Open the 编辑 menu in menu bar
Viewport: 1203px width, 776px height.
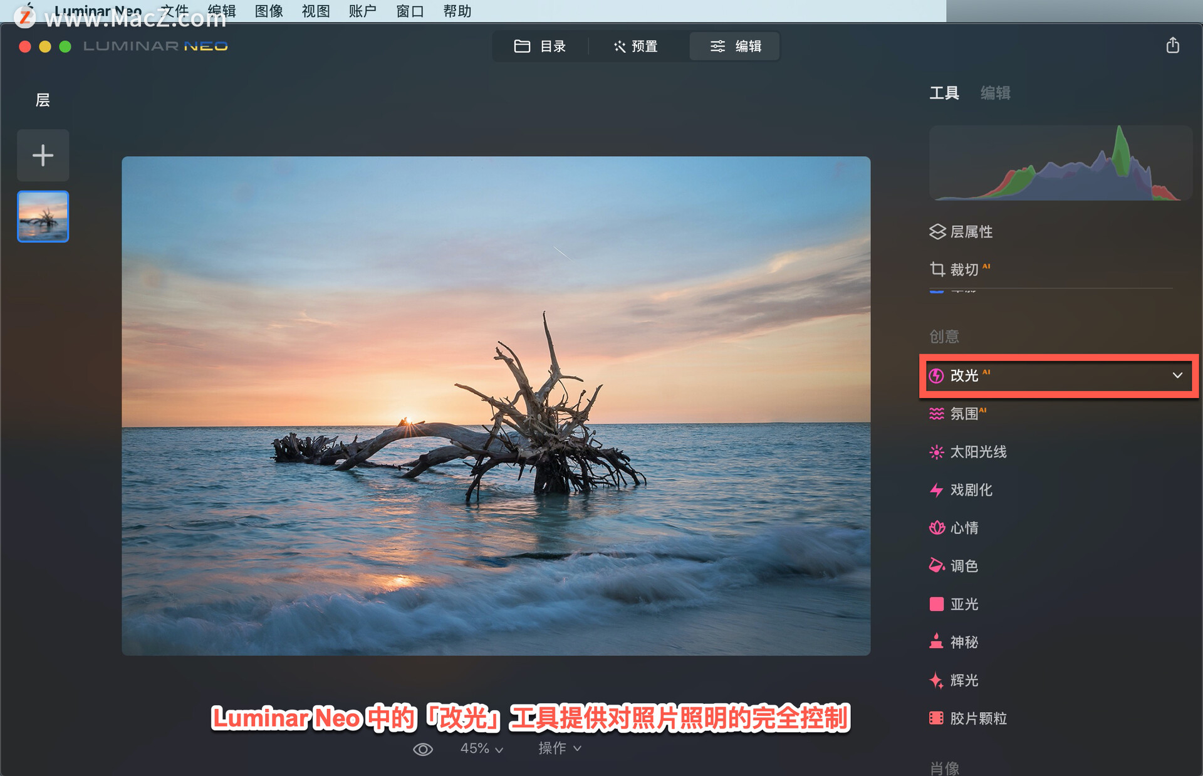click(x=222, y=11)
